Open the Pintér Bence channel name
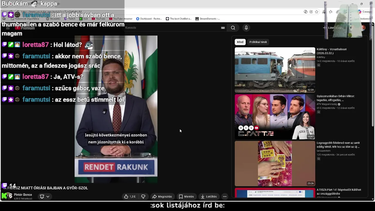The height and width of the screenshot is (211, 375). pyautogui.click(x=23, y=195)
